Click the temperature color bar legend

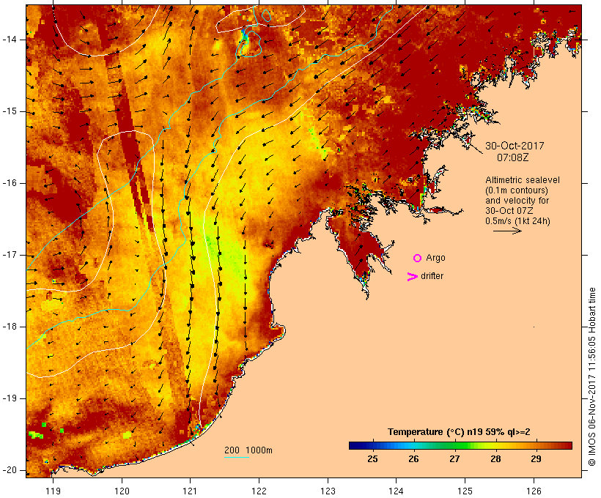pyautogui.click(x=460, y=445)
